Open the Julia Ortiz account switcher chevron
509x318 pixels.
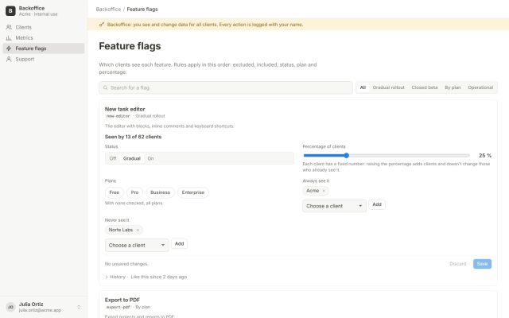79,307
